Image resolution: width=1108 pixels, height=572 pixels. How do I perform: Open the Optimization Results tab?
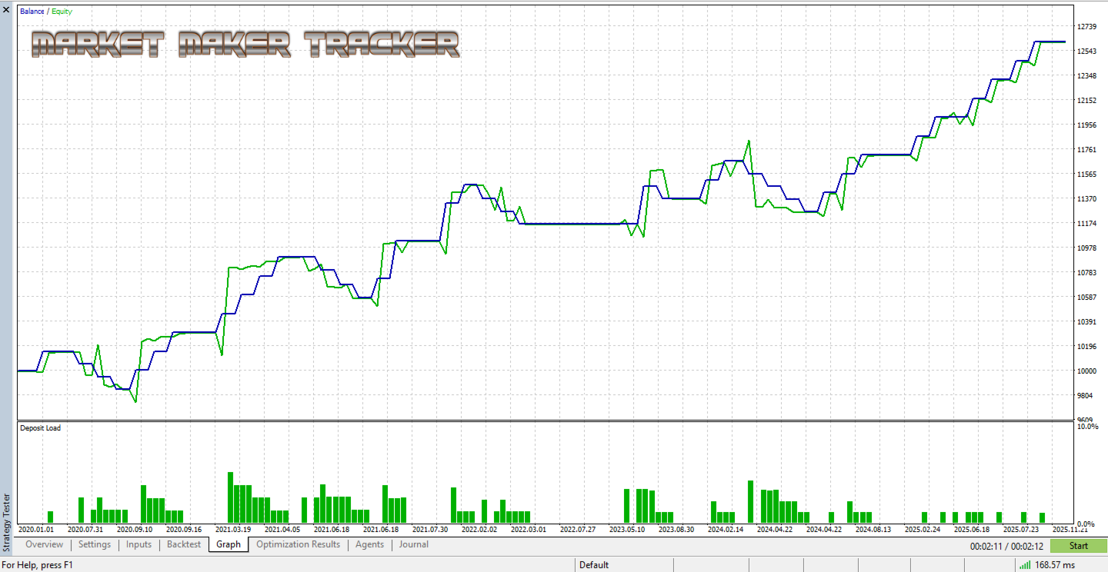(298, 544)
